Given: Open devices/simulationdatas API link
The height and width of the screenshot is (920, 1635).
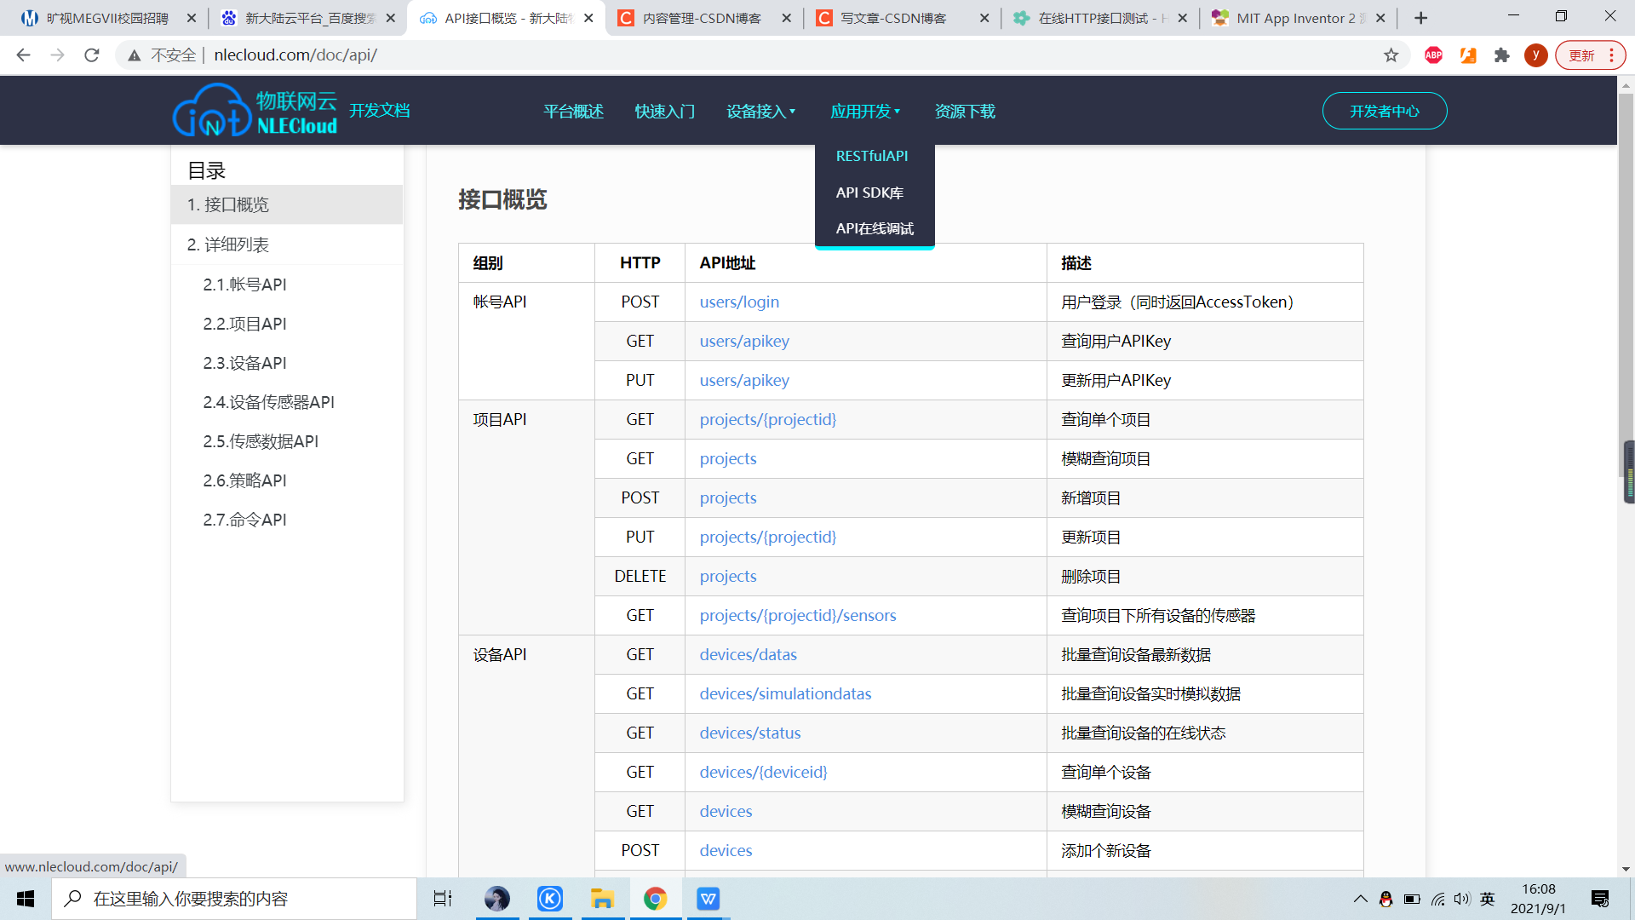Looking at the screenshot, I should pos(785,693).
